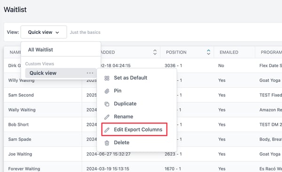The width and height of the screenshot is (282, 172).
Task: Click the Duplicate copy icon
Action: click(x=107, y=104)
